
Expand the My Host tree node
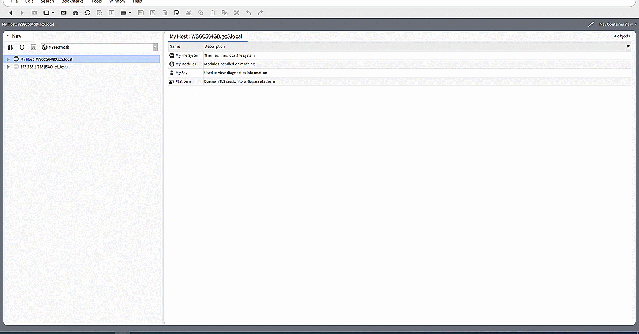[x=8, y=59]
